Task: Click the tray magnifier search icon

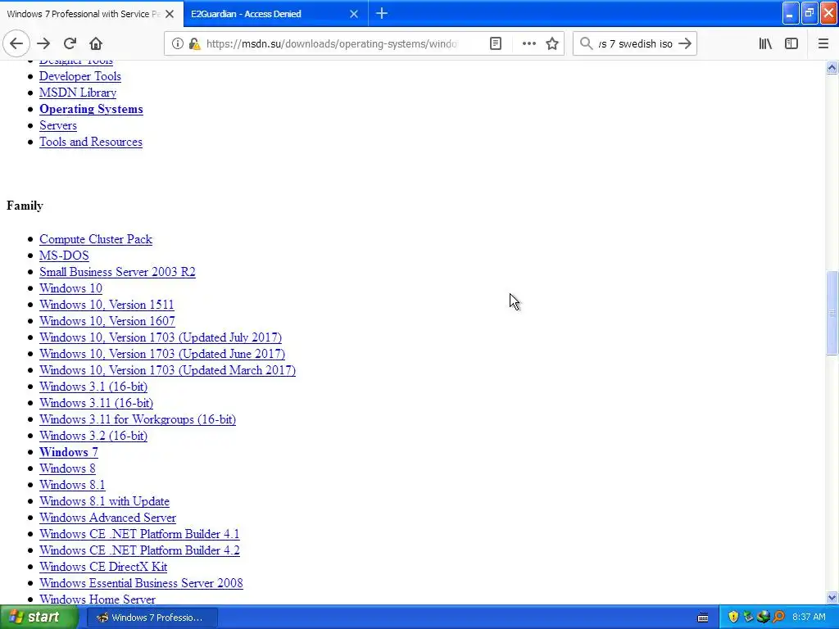Action: tap(778, 618)
